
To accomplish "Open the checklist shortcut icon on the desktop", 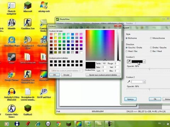I will [x=11, y=6].
